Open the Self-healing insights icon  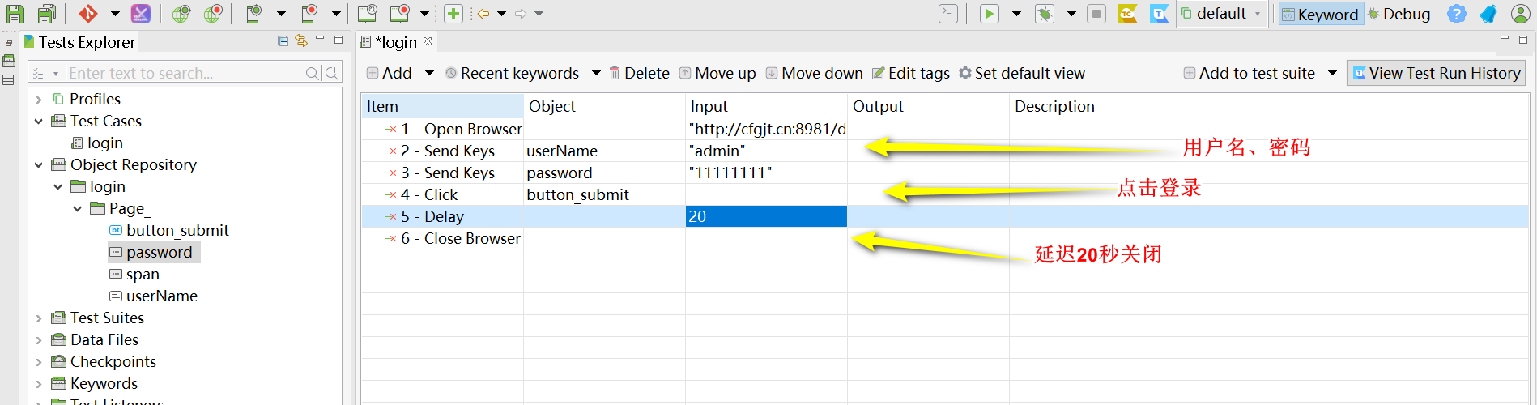pos(141,14)
